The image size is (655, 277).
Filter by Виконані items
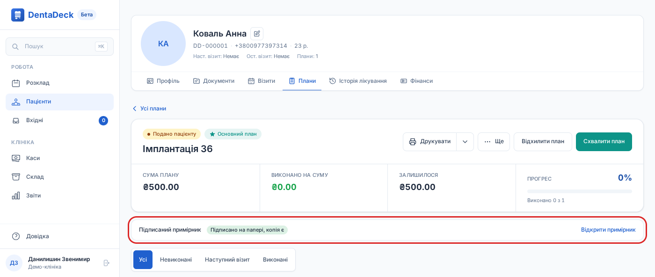(x=275, y=260)
